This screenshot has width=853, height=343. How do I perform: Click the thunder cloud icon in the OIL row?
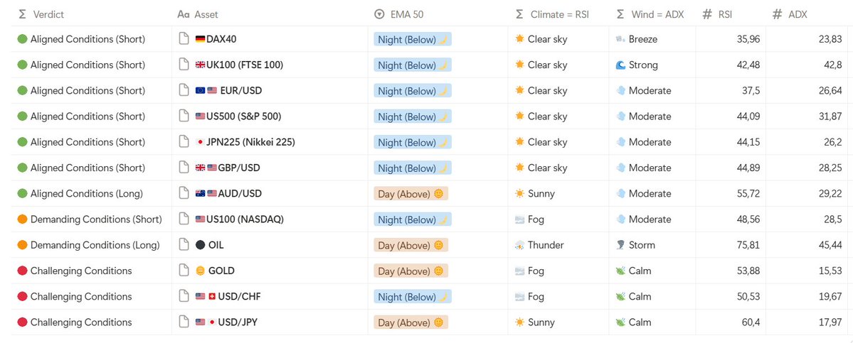[519, 245]
